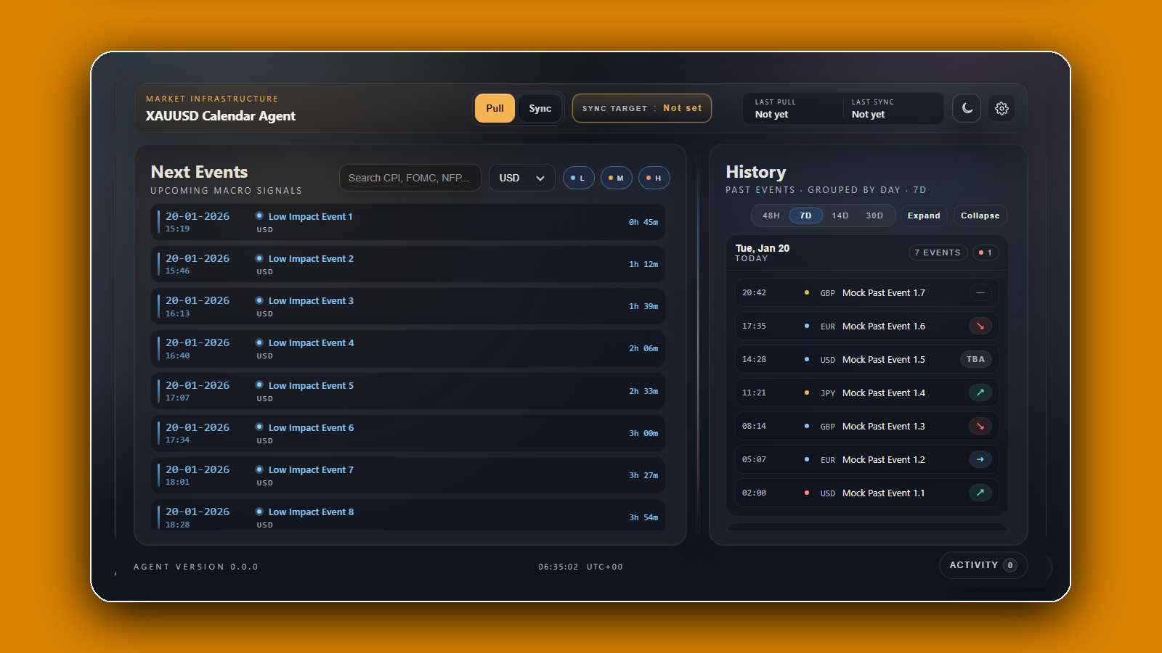Switch history range to 48H
The height and width of the screenshot is (653, 1162).
[x=771, y=215]
